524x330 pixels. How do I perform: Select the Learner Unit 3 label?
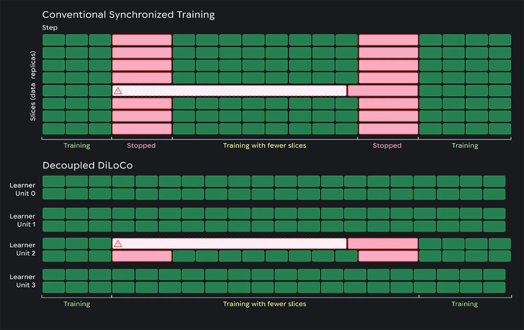click(22, 281)
